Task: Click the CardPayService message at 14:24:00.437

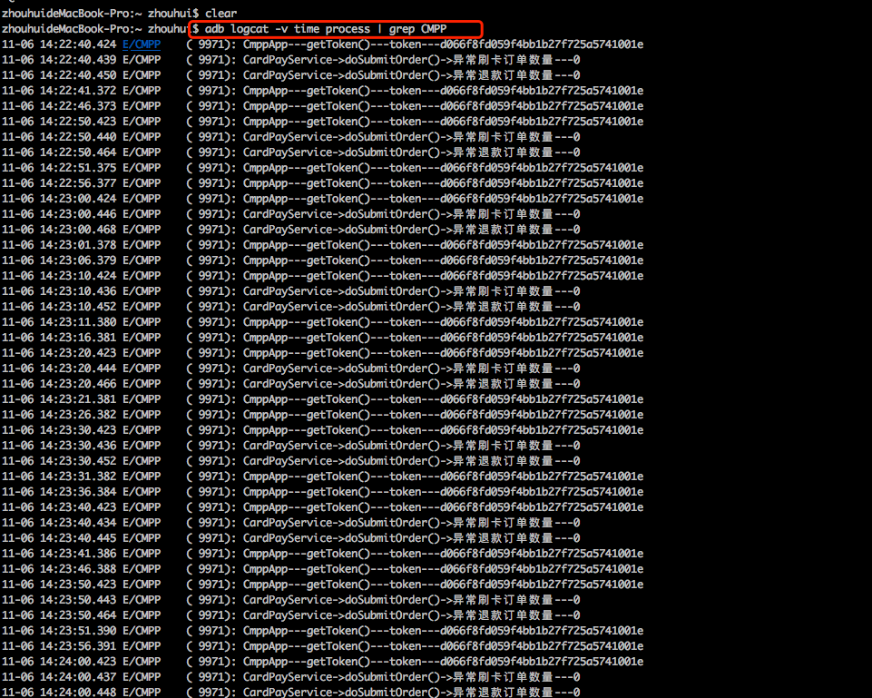Action: click(412, 677)
